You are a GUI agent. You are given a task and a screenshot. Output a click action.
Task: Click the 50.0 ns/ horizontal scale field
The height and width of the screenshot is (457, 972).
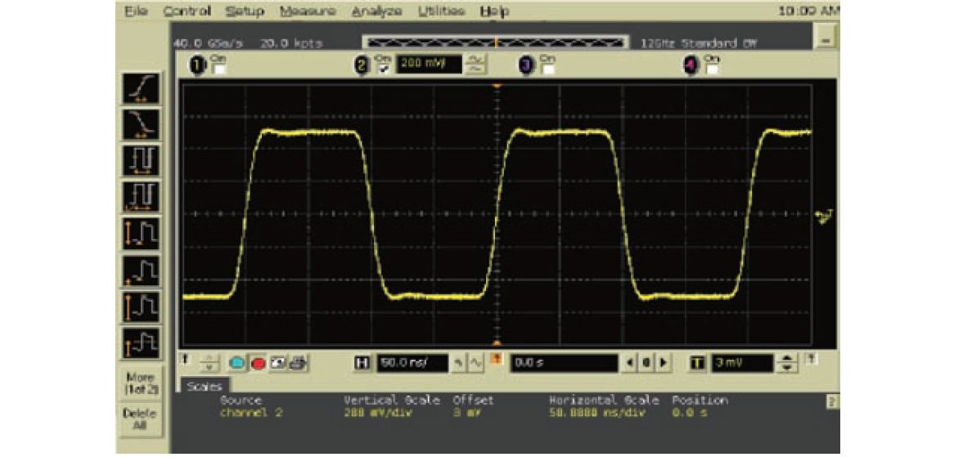[x=412, y=364]
